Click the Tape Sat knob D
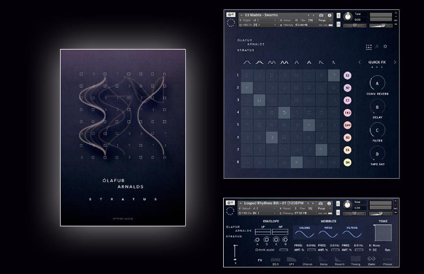The height and width of the screenshot is (274, 424). click(x=377, y=154)
